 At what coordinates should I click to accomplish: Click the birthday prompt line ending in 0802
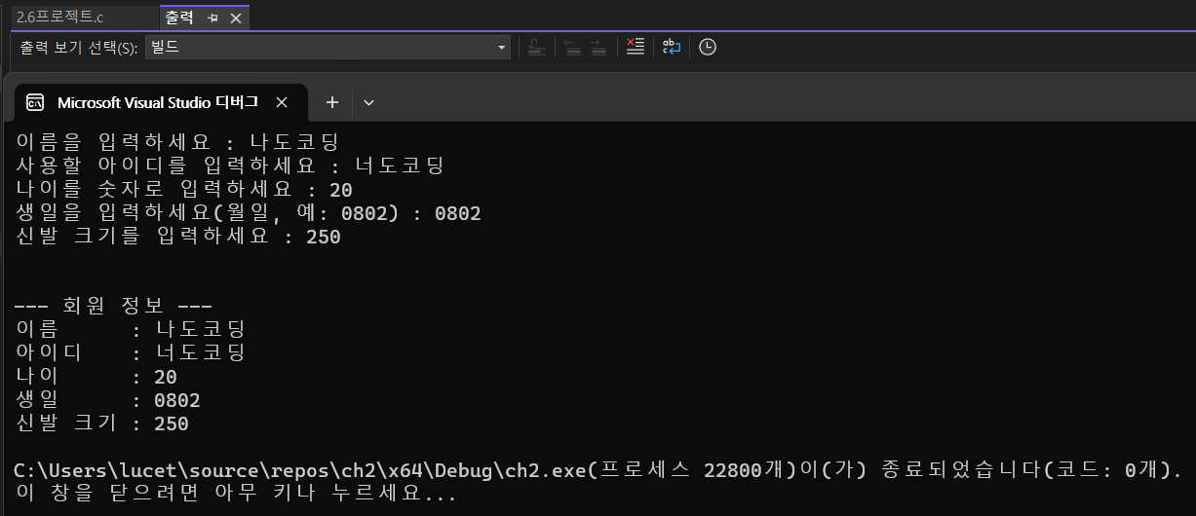249,212
